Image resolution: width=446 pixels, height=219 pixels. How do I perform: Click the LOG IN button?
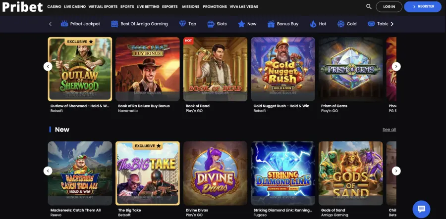389,6
